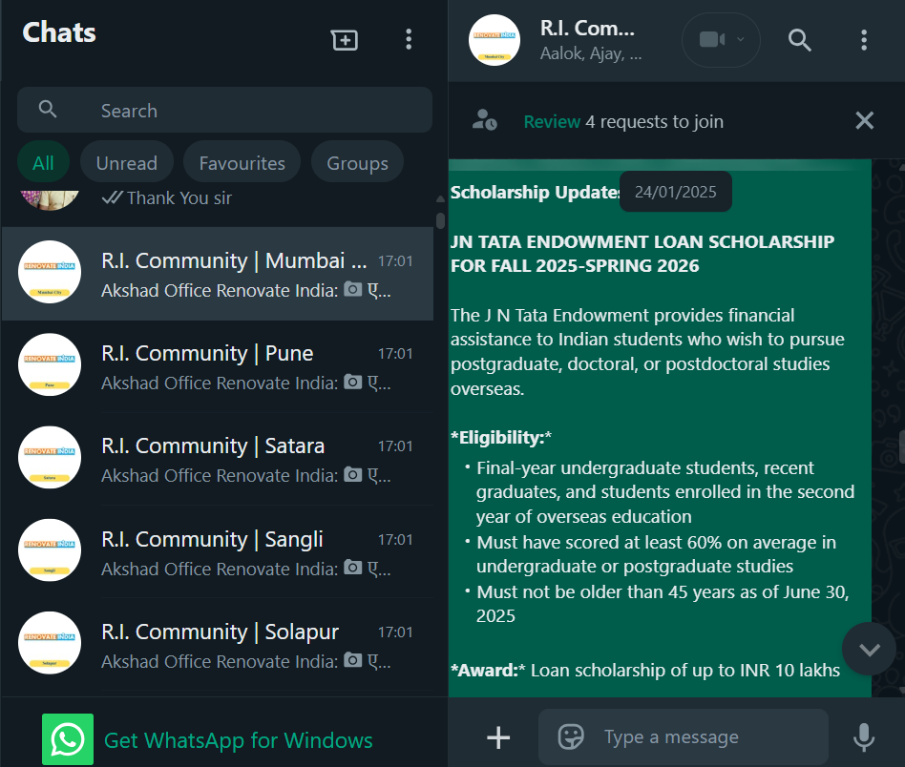Click the 17:01 timestamp on Pune chat
The width and height of the screenshot is (905, 767).
(395, 354)
